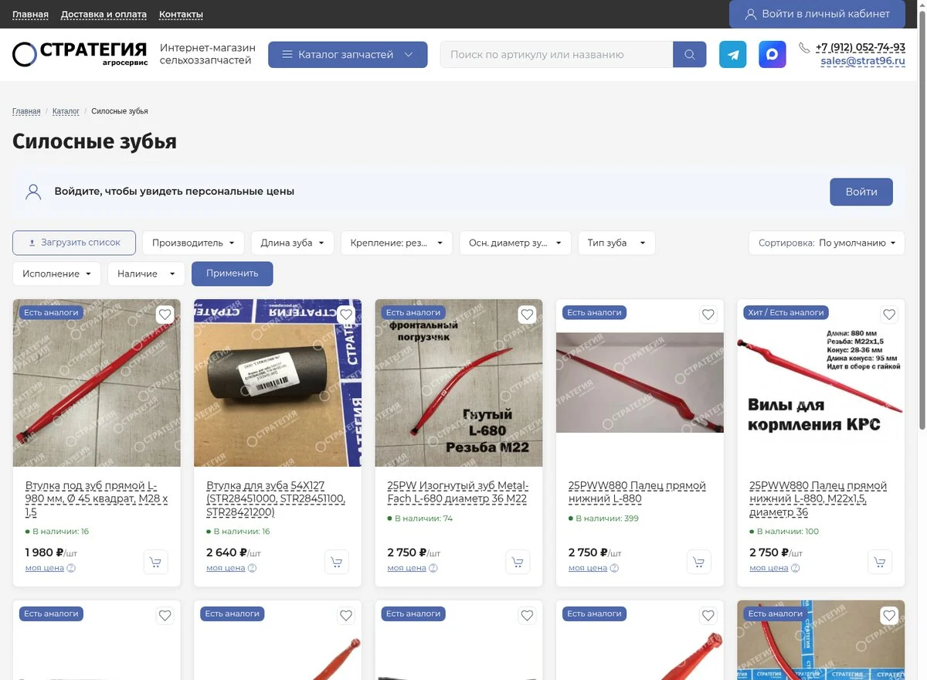Click the моя цена help icon under 1 980 ₽
The width and height of the screenshot is (927, 680).
[71, 568]
